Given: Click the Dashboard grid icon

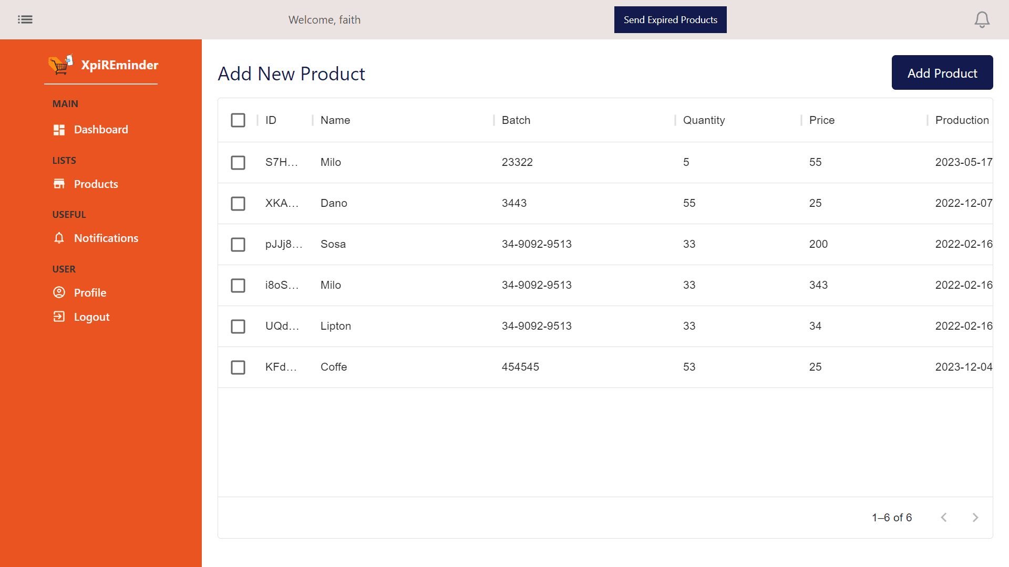Looking at the screenshot, I should (x=59, y=130).
